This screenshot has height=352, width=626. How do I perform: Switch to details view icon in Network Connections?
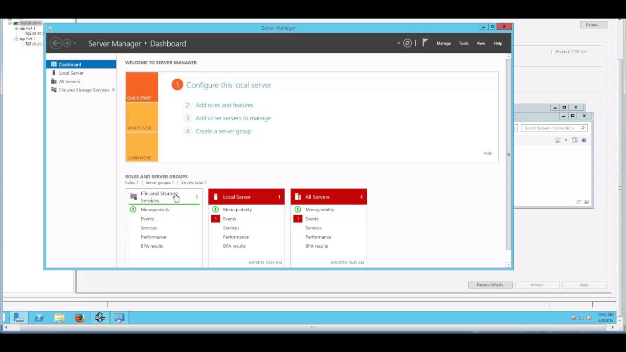point(579,202)
